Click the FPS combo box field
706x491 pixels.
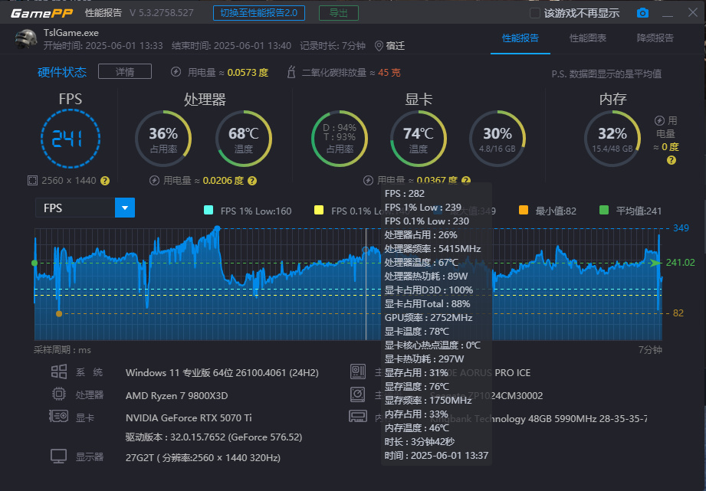point(85,208)
